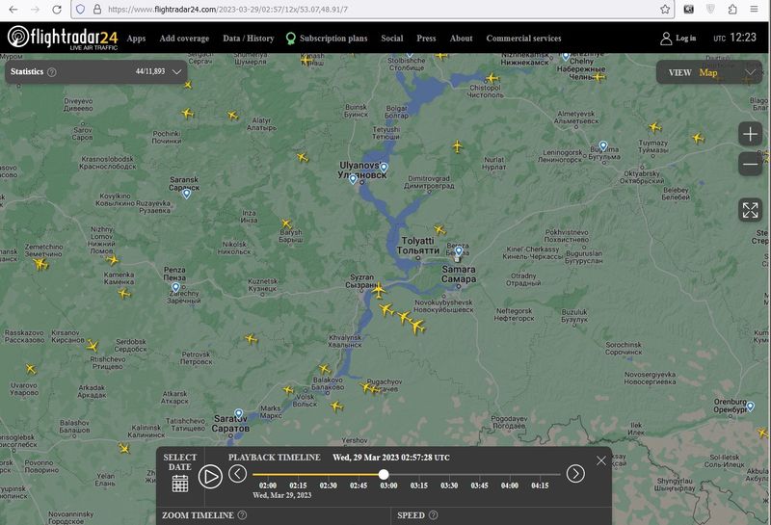Expand the VIEW Map dropdown
The width and height of the screenshot is (771, 525).
point(750,72)
